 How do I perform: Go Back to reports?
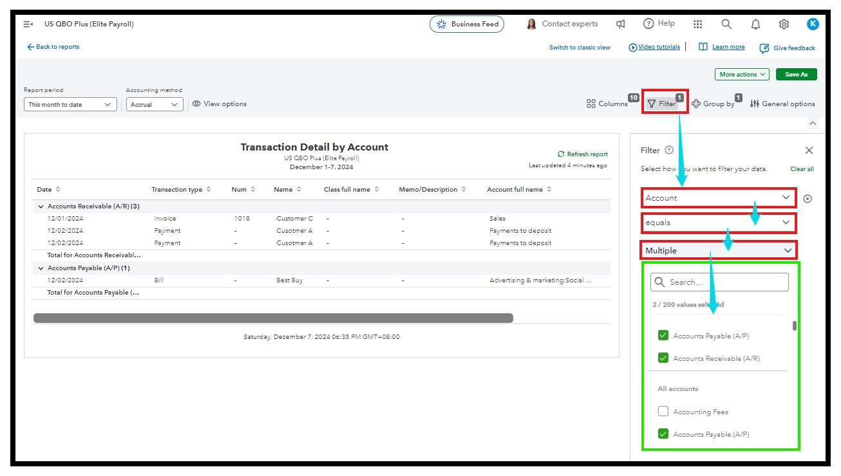[x=53, y=46]
